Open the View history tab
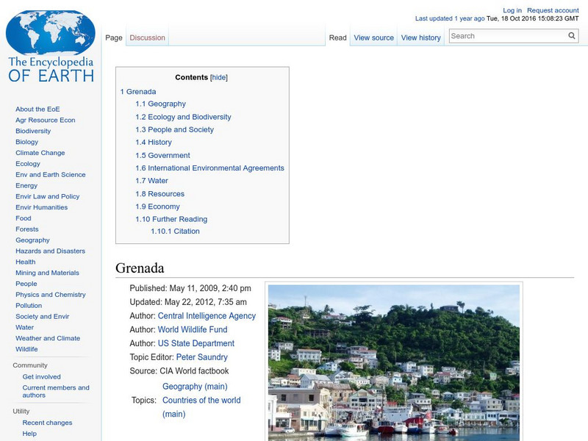Image resolution: width=588 pixels, height=441 pixels. [420, 37]
